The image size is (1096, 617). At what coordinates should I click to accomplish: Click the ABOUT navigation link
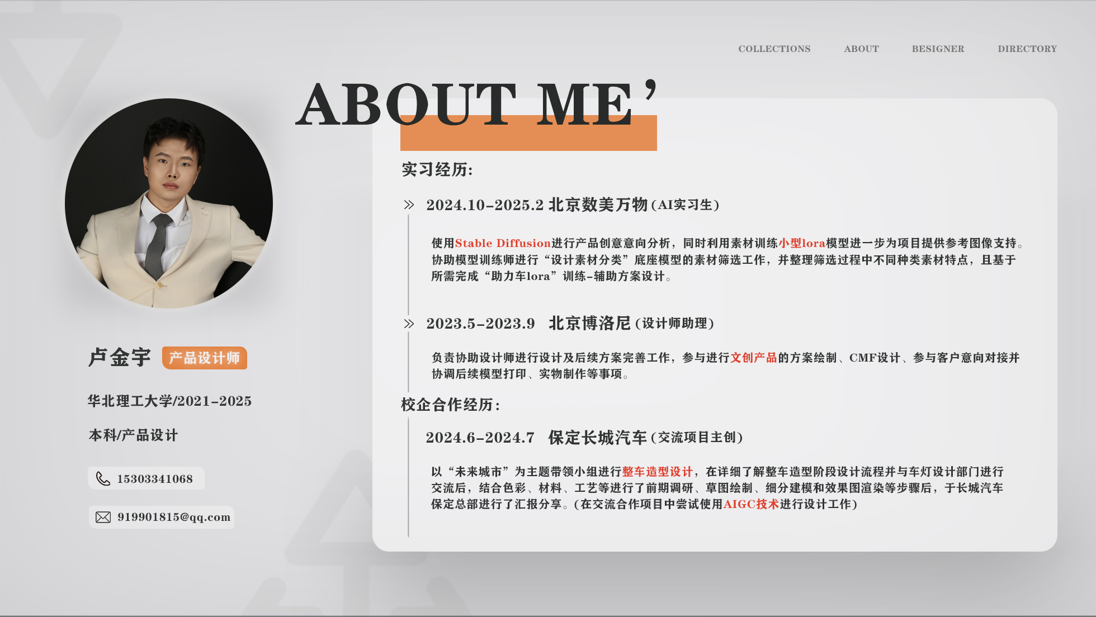pyautogui.click(x=861, y=49)
